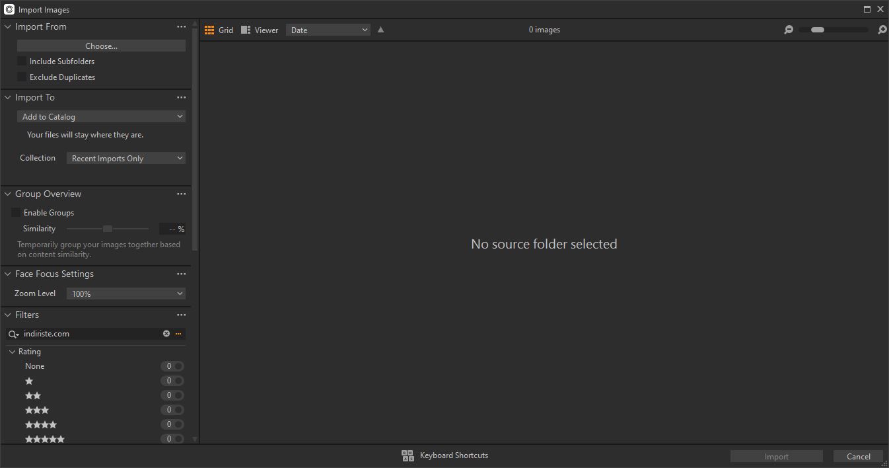The height and width of the screenshot is (468, 889).
Task: Click the thumbnail size slider
Action: tap(833, 30)
